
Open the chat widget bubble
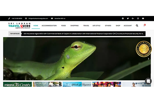tap(148, 81)
